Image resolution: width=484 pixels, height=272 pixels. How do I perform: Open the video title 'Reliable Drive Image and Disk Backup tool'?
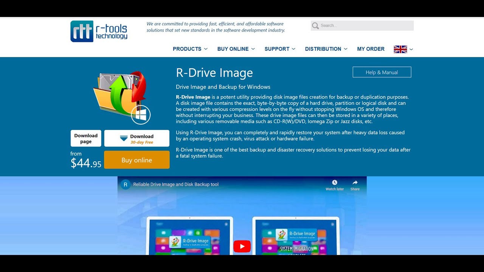pos(176,184)
